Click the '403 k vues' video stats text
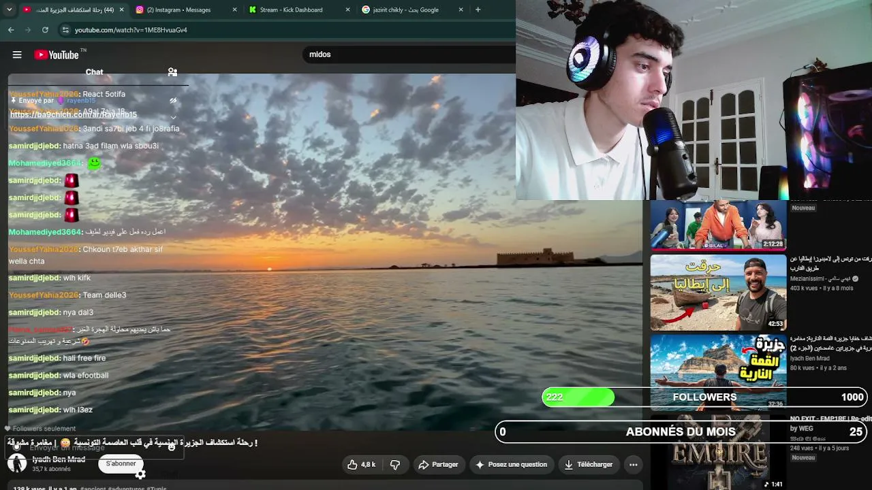This screenshot has width=872, height=490. coord(804,288)
